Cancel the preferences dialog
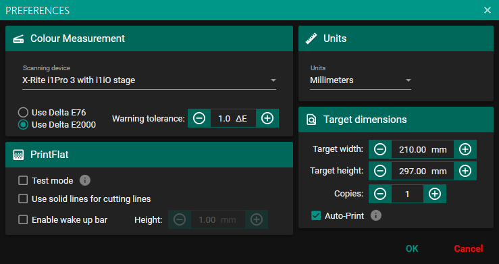499x264 pixels. 469,248
